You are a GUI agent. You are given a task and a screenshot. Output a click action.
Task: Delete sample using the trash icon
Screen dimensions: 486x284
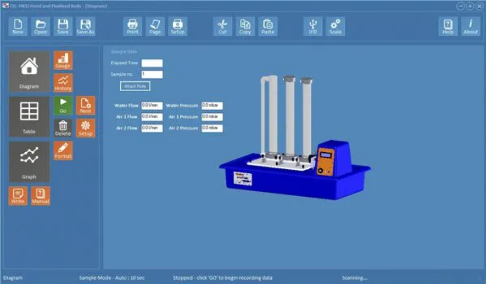[x=63, y=128]
